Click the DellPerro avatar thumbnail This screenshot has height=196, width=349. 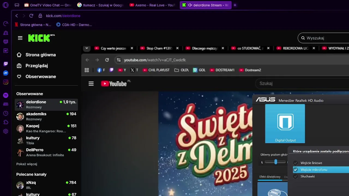pyautogui.click(x=20, y=152)
